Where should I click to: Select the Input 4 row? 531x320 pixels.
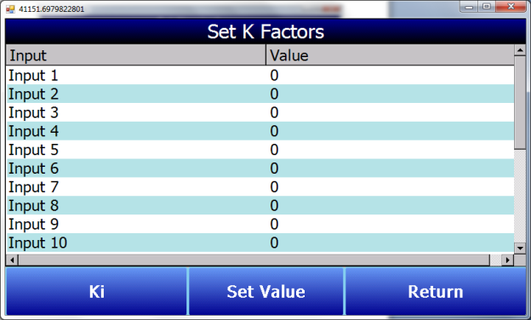click(260, 131)
